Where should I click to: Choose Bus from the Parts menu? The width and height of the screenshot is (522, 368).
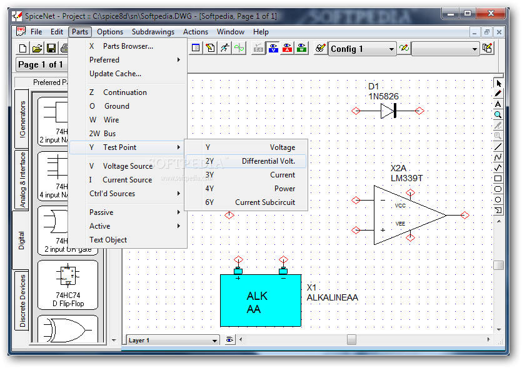point(128,134)
